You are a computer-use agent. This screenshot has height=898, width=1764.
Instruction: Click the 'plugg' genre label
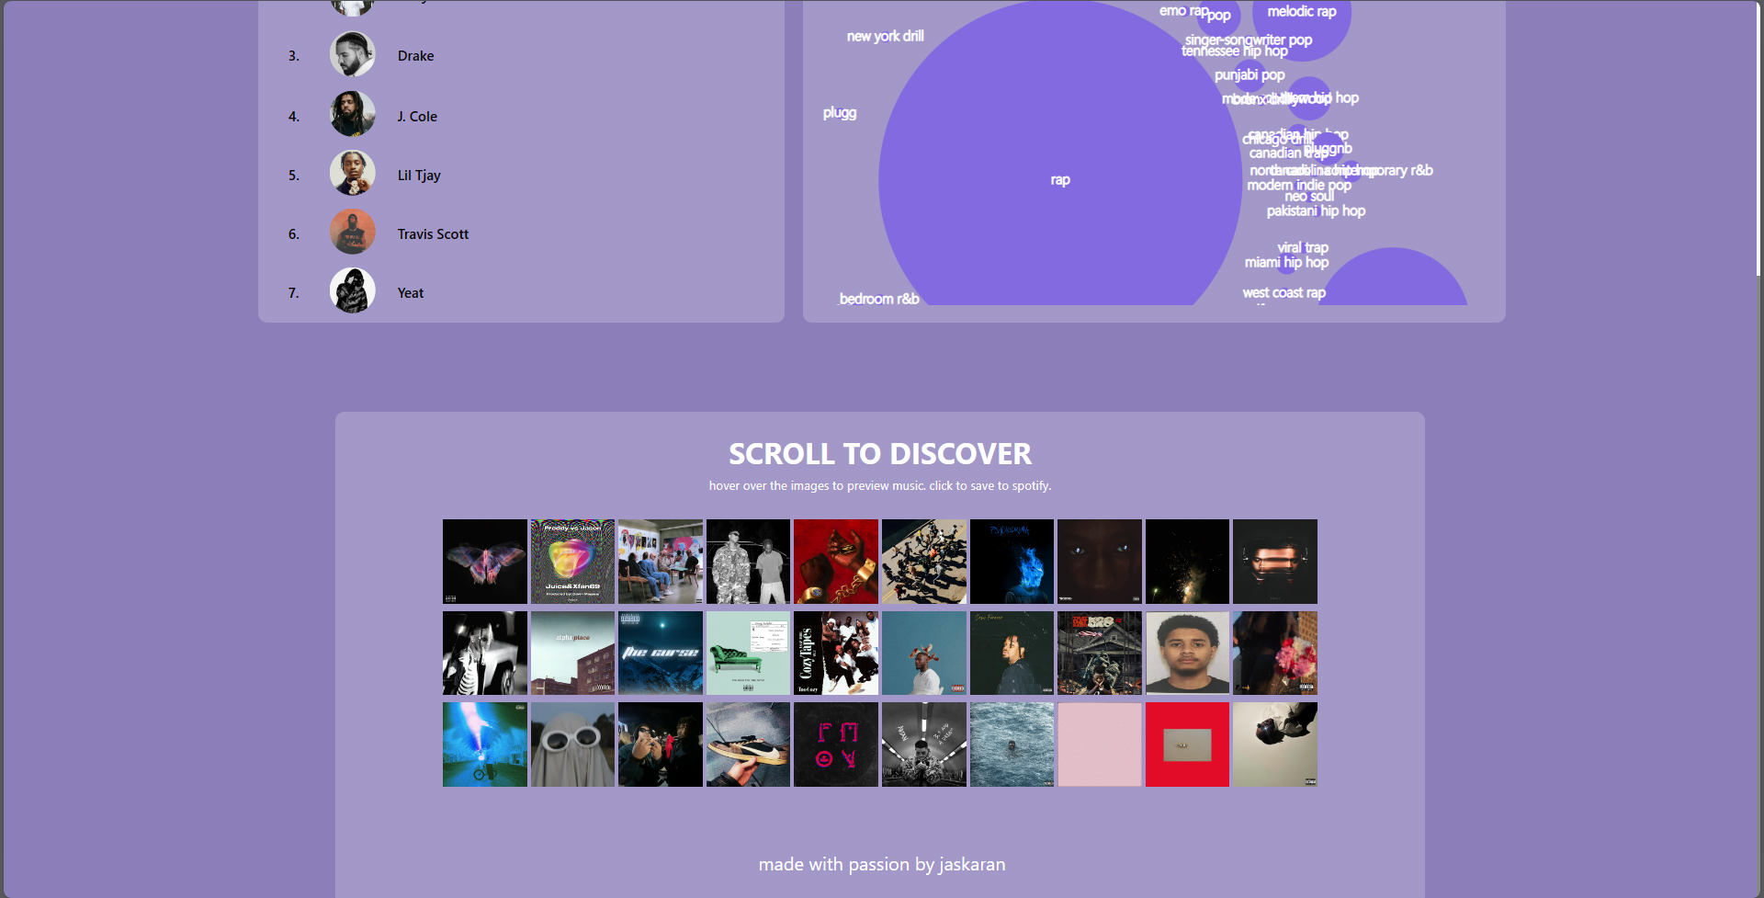840,113
